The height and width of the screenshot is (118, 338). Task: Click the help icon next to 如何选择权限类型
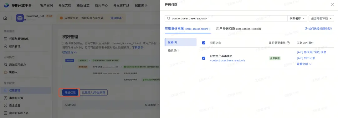coord(306,29)
